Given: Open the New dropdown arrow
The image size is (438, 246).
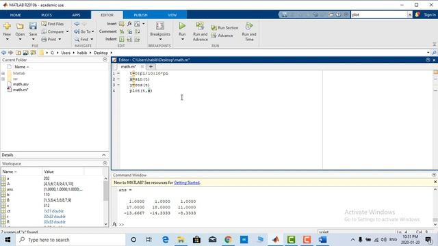Looking at the screenshot, I should 7,40.
